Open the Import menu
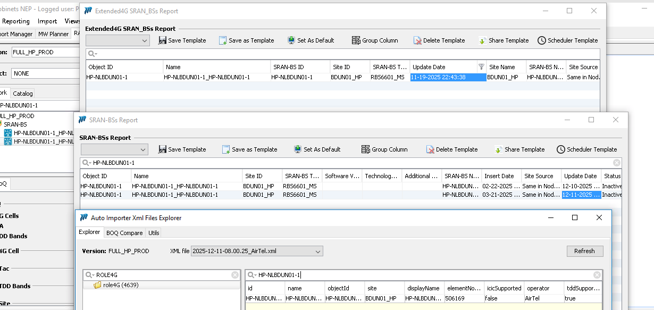654x310 pixels. click(47, 21)
